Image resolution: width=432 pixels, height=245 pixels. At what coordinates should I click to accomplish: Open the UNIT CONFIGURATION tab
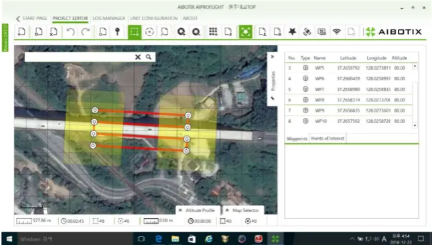pyautogui.click(x=154, y=18)
